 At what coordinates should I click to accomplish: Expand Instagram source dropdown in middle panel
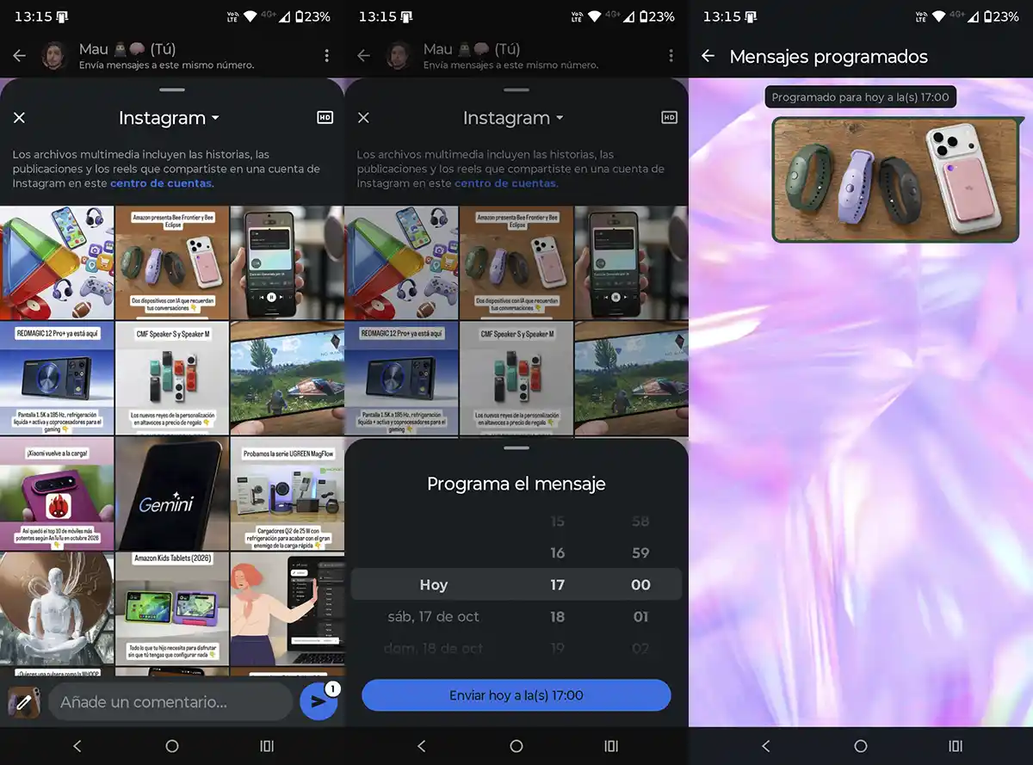point(513,118)
